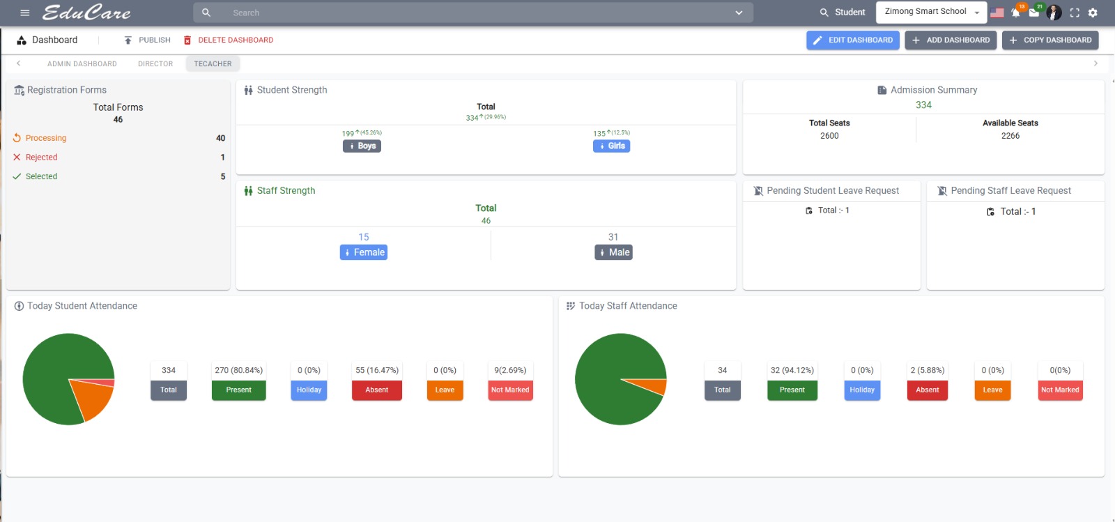Switch to Director tab
The height and width of the screenshot is (522, 1115).
coord(155,63)
